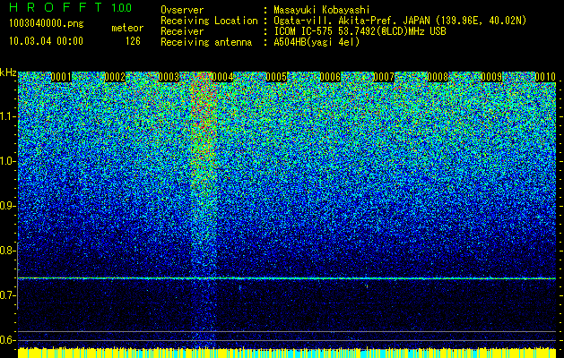Click time marker 0002

pyautogui.click(x=115, y=77)
